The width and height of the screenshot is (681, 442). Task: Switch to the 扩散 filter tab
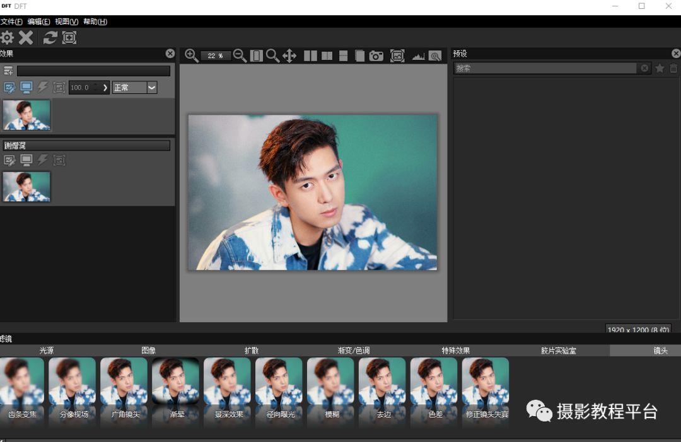(251, 351)
